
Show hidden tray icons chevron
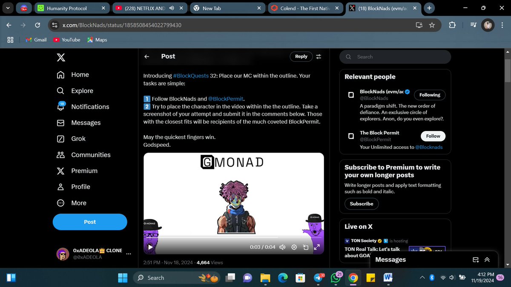[x=422, y=278]
